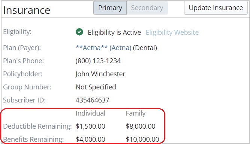The width and height of the screenshot is (250, 144).
Task: Open the Eligibility Website link
Action: [x=172, y=33]
